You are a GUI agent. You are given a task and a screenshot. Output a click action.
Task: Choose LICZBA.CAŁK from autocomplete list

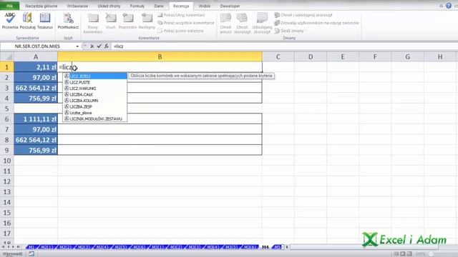[x=95, y=94]
